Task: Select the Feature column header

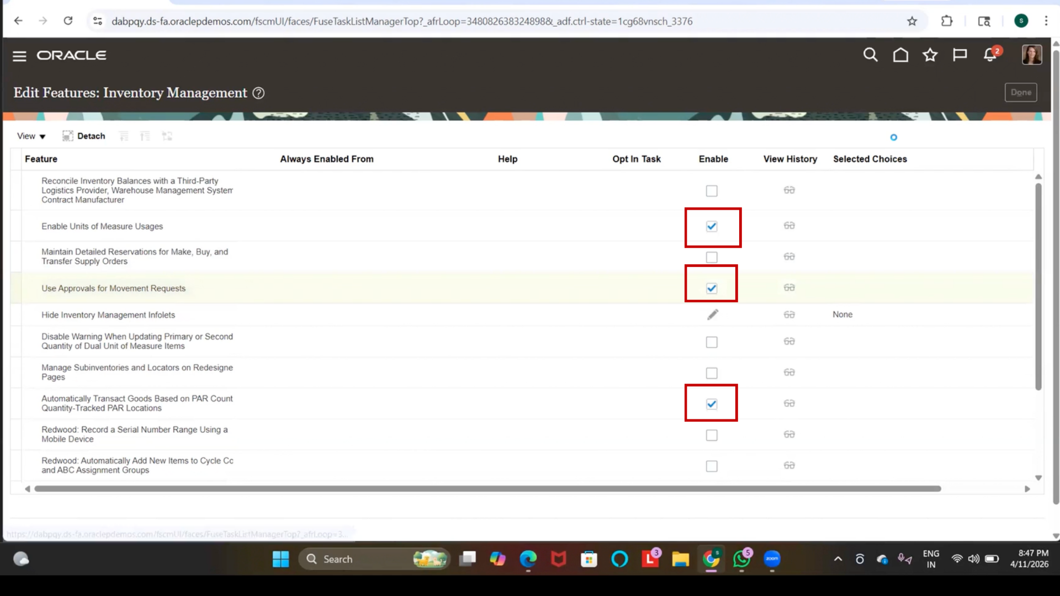Action: click(x=41, y=159)
